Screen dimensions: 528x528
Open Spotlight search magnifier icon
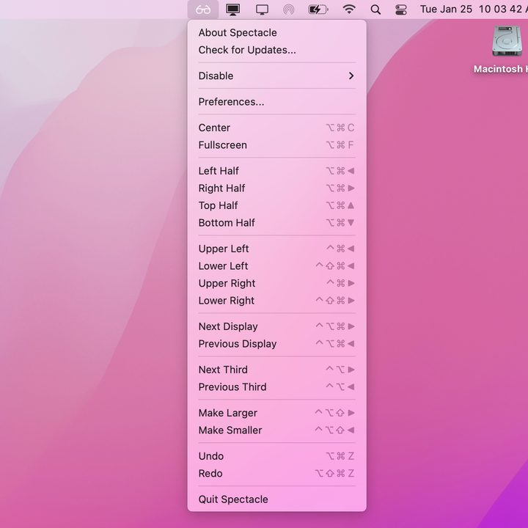click(x=375, y=10)
